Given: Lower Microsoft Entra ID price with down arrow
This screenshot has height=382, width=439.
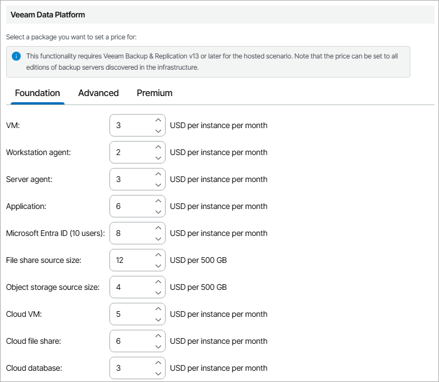Looking at the screenshot, I should coord(158,239).
